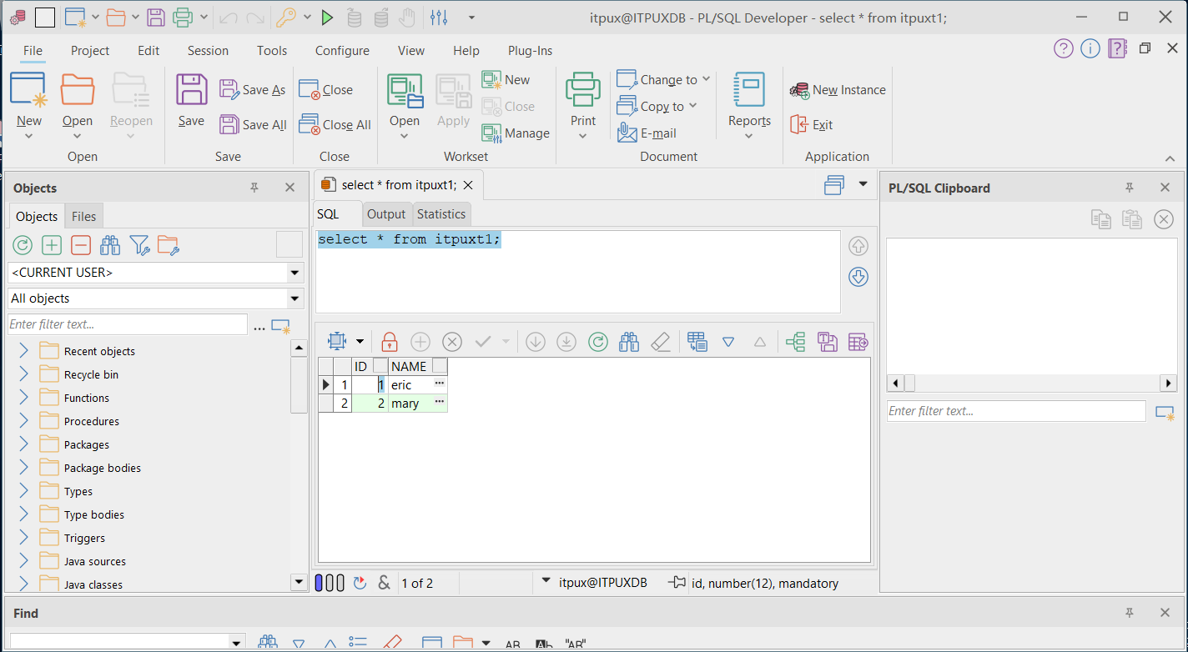This screenshot has width=1188, height=652.
Task: Click the E-mail button
Action: tap(647, 133)
